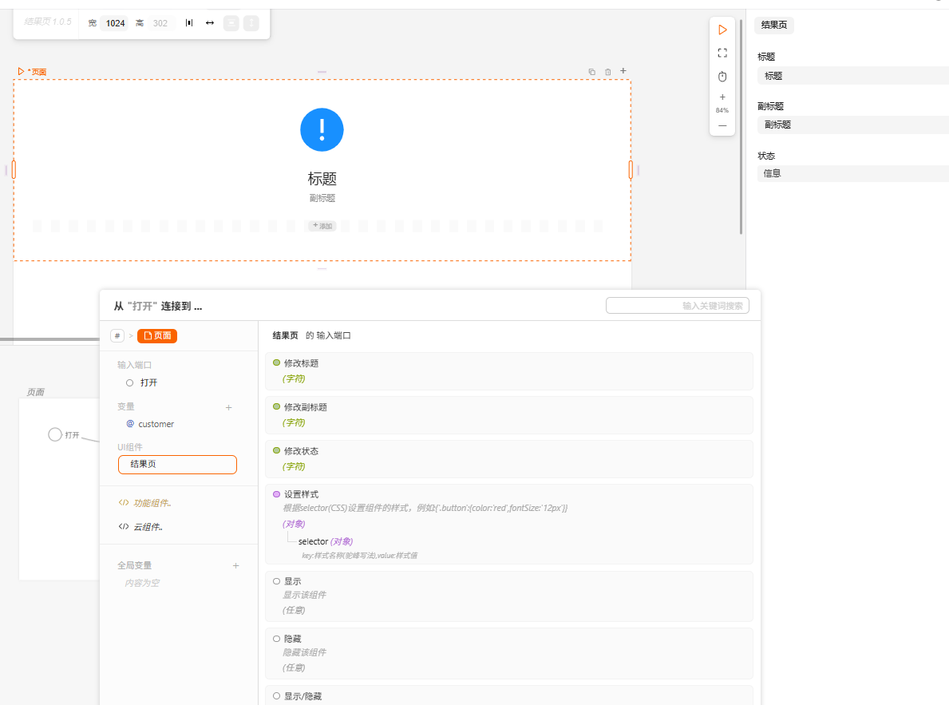Select 结果页 under UI组件
Image resolution: width=949 pixels, height=705 pixels.
pyautogui.click(x=177, y=465)
